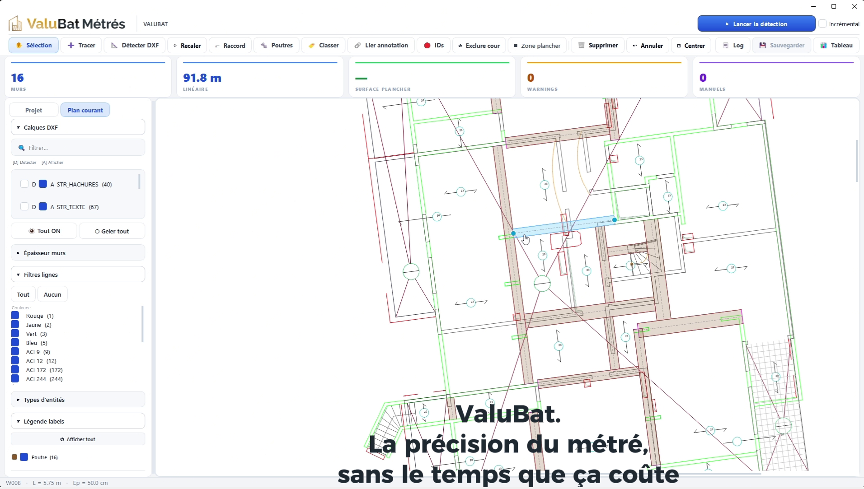This screenshot has width=864, height=489.
Task: Run the Détecter DXF tool
Action: point(135,45)
